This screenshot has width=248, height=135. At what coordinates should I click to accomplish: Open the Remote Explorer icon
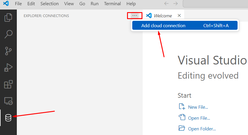pyautogui.click(x=8, y=101)
